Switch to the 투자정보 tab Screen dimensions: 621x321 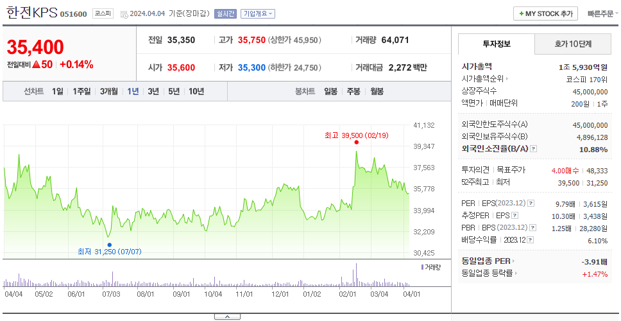[x=497, y=44]
